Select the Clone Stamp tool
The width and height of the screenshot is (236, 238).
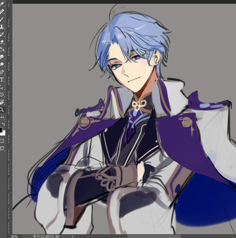(x=2, y=27)
